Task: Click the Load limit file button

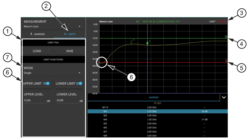Action: [37, 51]
